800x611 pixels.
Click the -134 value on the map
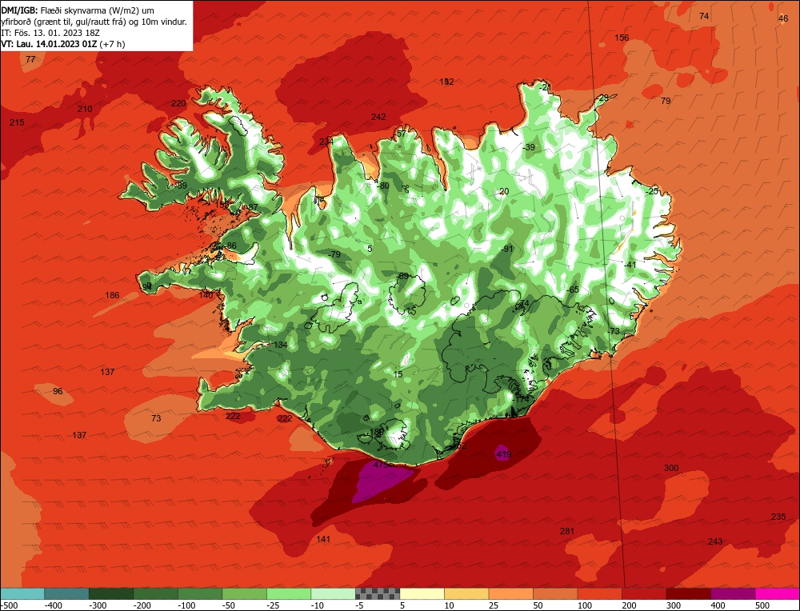click(279, 345)
